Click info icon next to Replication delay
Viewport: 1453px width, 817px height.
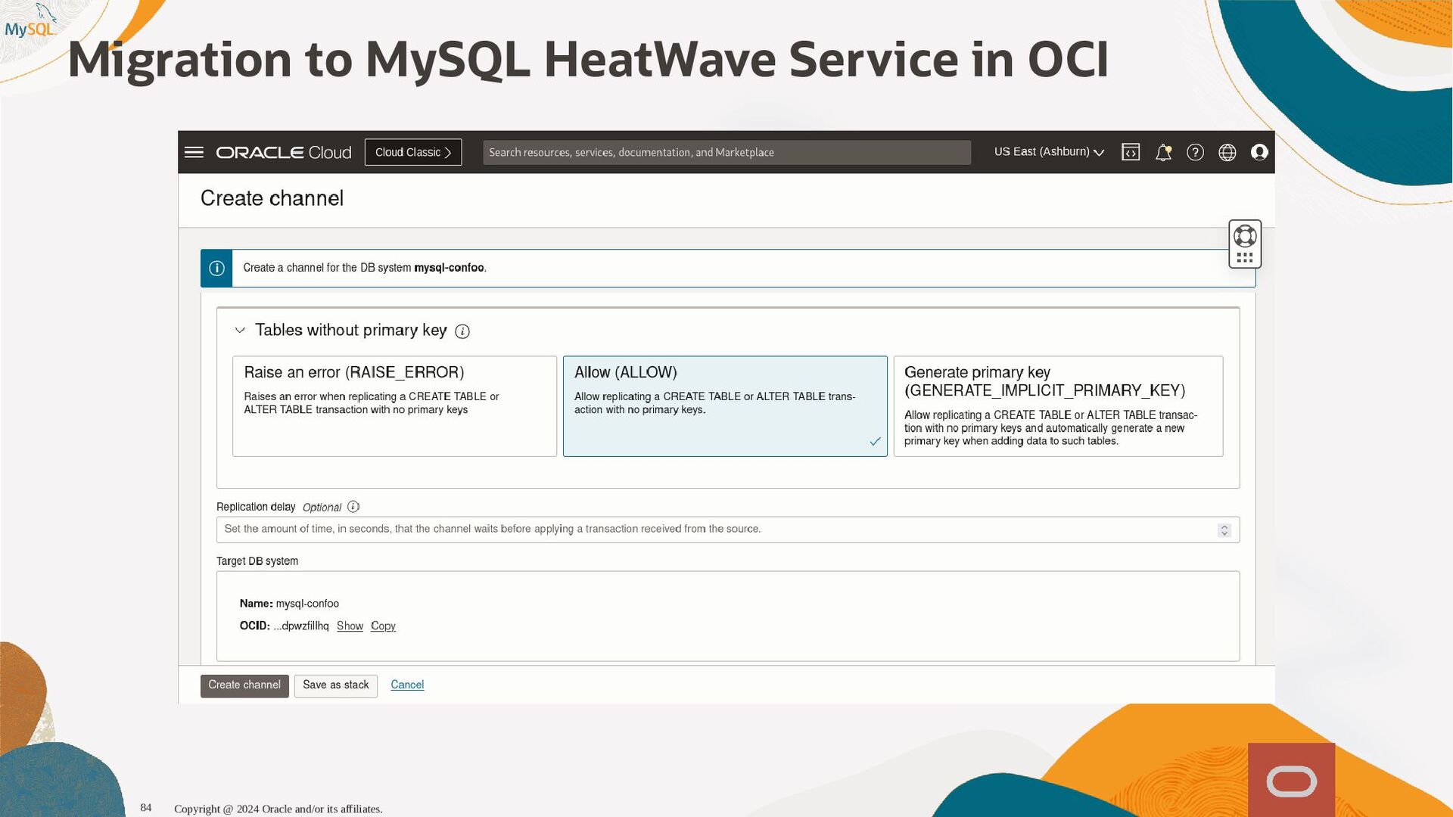click(x=353, y=507)
